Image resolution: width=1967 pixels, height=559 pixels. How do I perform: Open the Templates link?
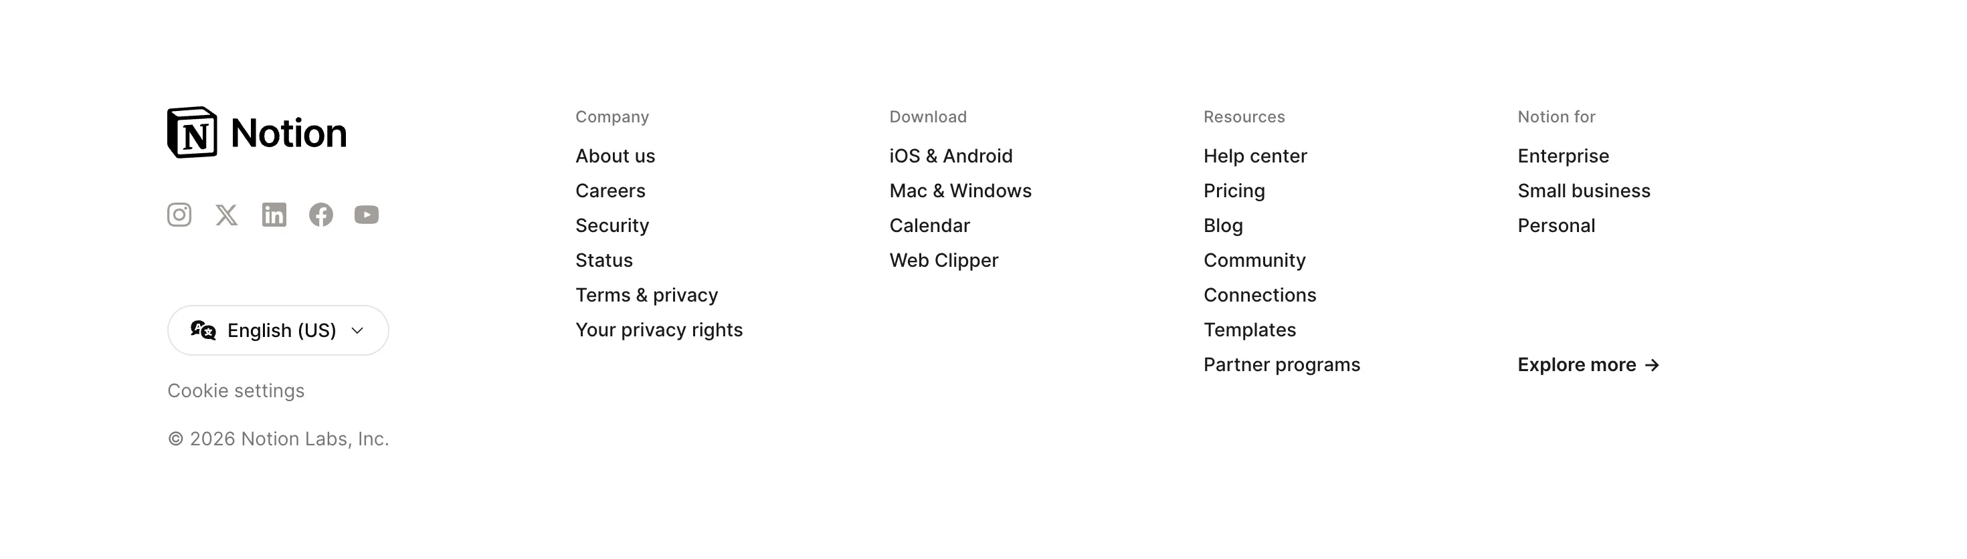[x=1250, y=330]
